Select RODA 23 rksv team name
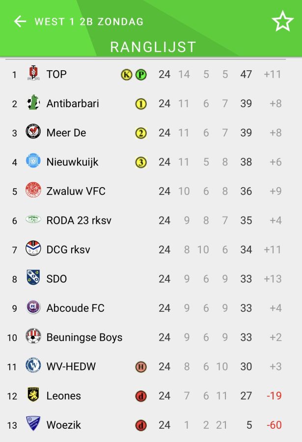Screen dimensions: 302x442 [x=79, y=221]
